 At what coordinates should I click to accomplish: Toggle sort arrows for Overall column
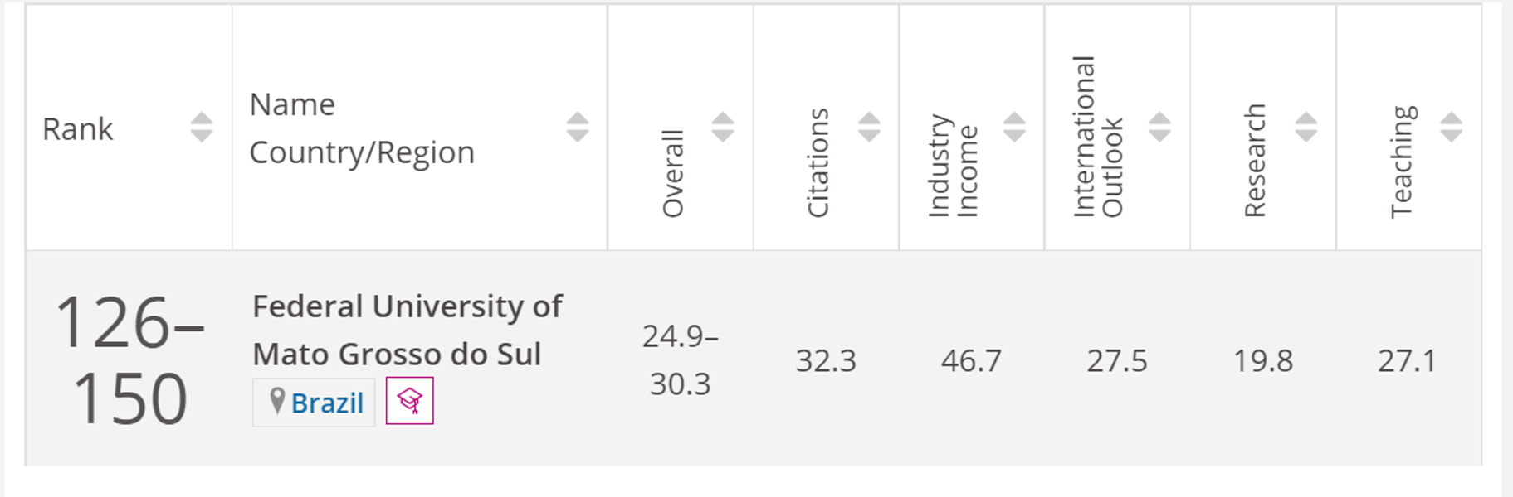722,128
